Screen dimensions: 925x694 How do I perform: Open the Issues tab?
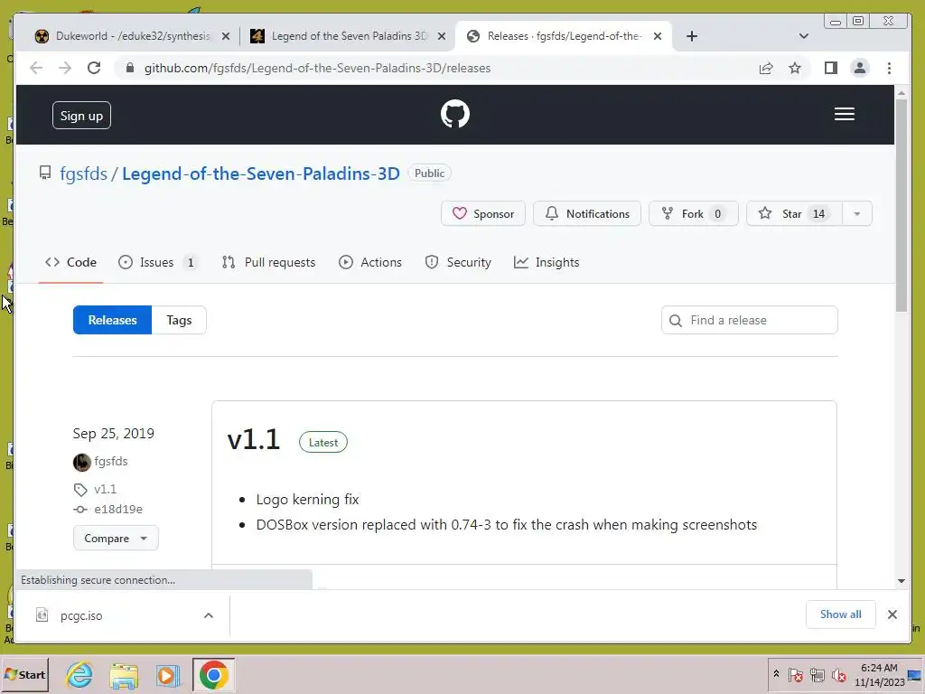click(158, 263)
